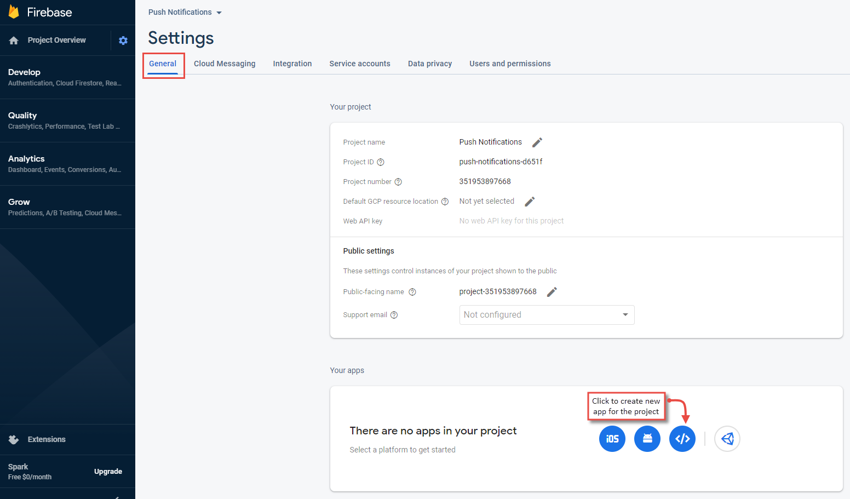The width and height of the screenshot is (850, 499).
Task: Show help for GCP resource location
Action: (445, 202)
